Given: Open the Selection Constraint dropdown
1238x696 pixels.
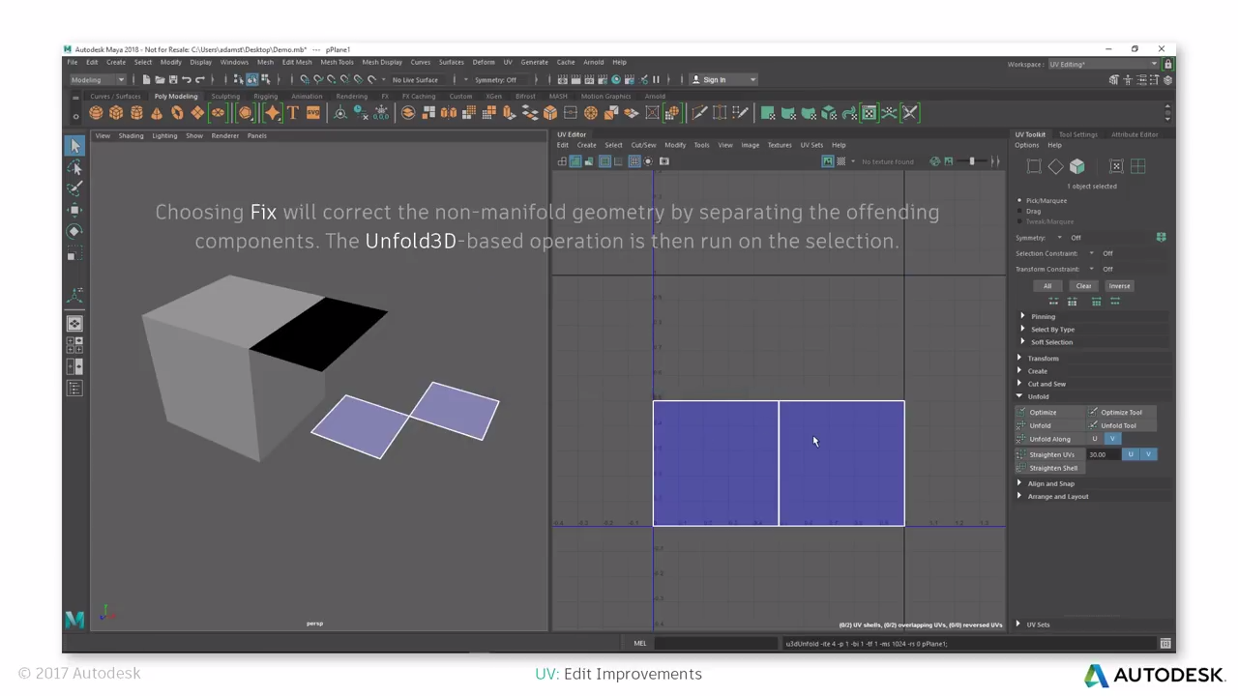Looking at the screenshot, I should [1092, 253].
